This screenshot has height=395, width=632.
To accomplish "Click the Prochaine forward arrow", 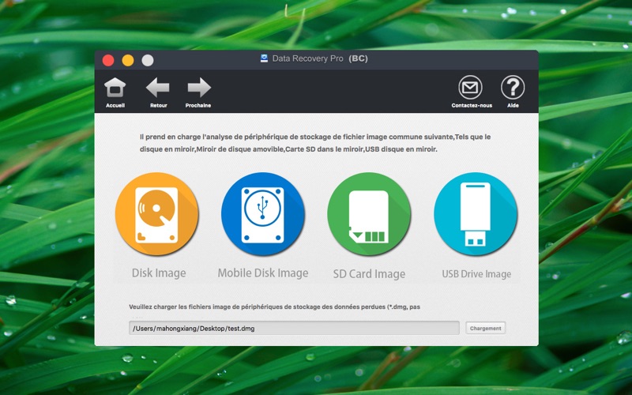I will pyautogui.click(x=199, y=88).
